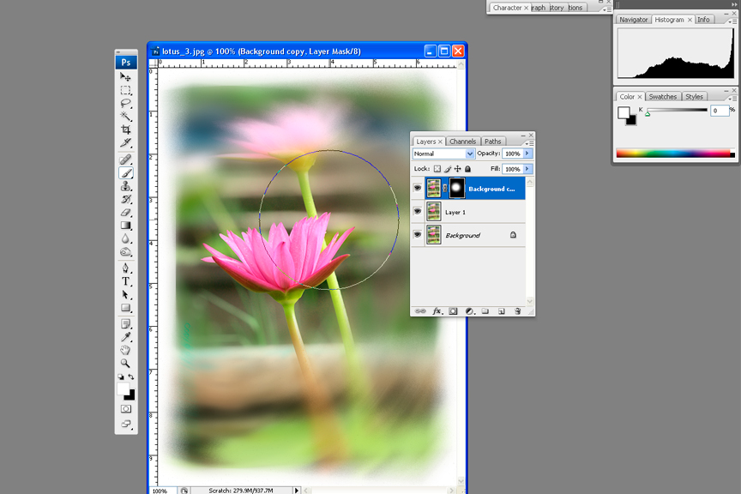
Task: Select the Move tool
Action: click(x=126, y=77)
